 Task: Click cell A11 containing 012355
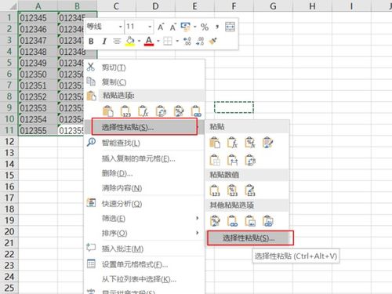click(38, 130)
